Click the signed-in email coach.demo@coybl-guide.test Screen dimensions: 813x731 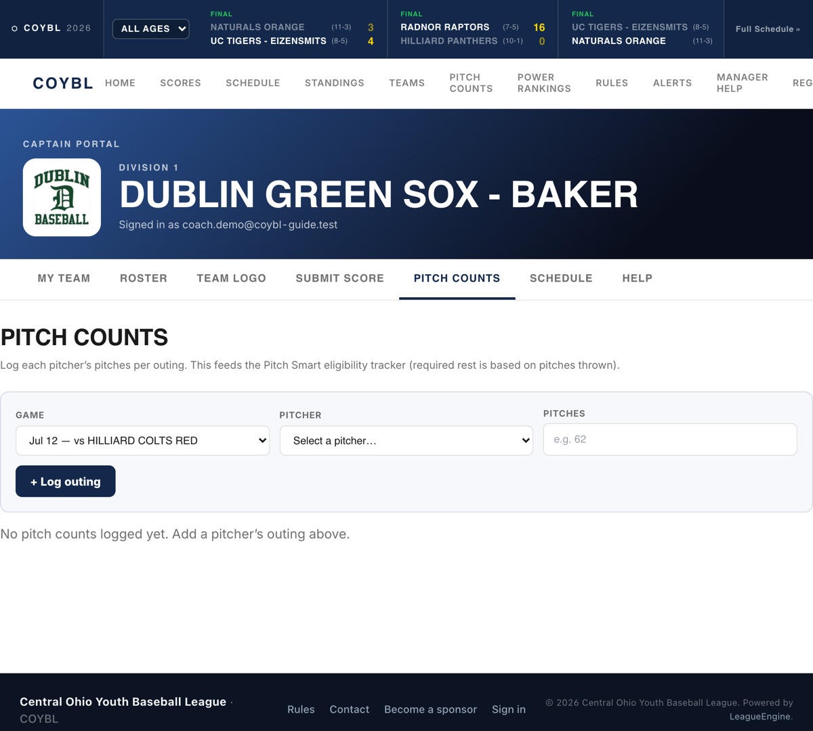pyautogui.click(x=259, y=225)
